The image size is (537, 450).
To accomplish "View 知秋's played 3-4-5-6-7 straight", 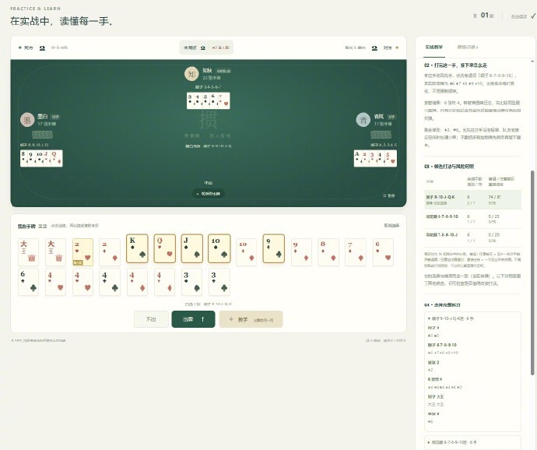I will click(x=209, y=100).
